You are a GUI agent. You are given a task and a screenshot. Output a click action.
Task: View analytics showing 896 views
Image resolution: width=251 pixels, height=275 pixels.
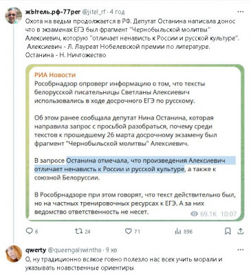pos(178,231)
